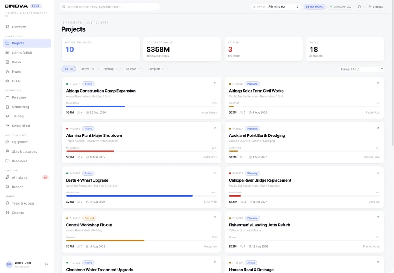Click owner name Anna Hayes
Image resolution: width=394 pixels, height=273 pixels.
[x=209, y=112]
